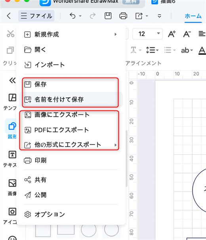Select the last circle shape thumbnail
This screenshot has height=240, width=206.
click(111, 230)
